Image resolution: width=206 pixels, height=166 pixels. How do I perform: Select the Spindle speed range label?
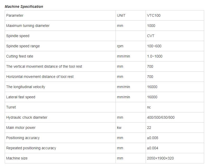23,46
